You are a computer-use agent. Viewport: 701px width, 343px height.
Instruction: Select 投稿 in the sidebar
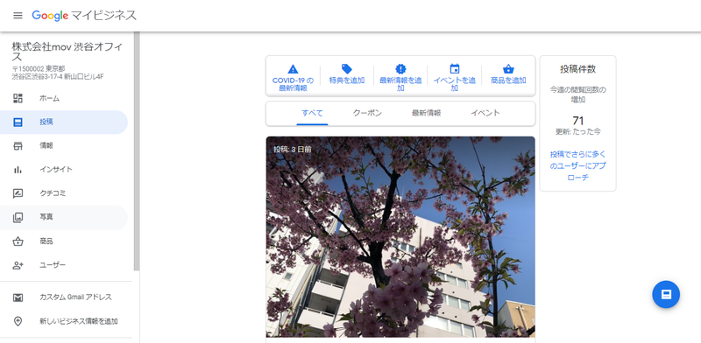pos(64,122)
